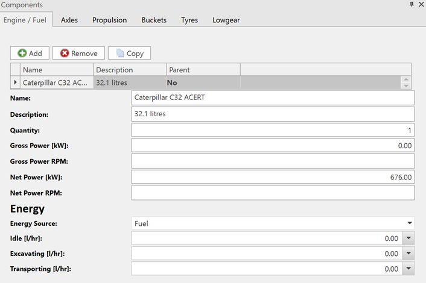Open the Tyres tab
This screenshot has width=426, height=283.
click(189, 20)
